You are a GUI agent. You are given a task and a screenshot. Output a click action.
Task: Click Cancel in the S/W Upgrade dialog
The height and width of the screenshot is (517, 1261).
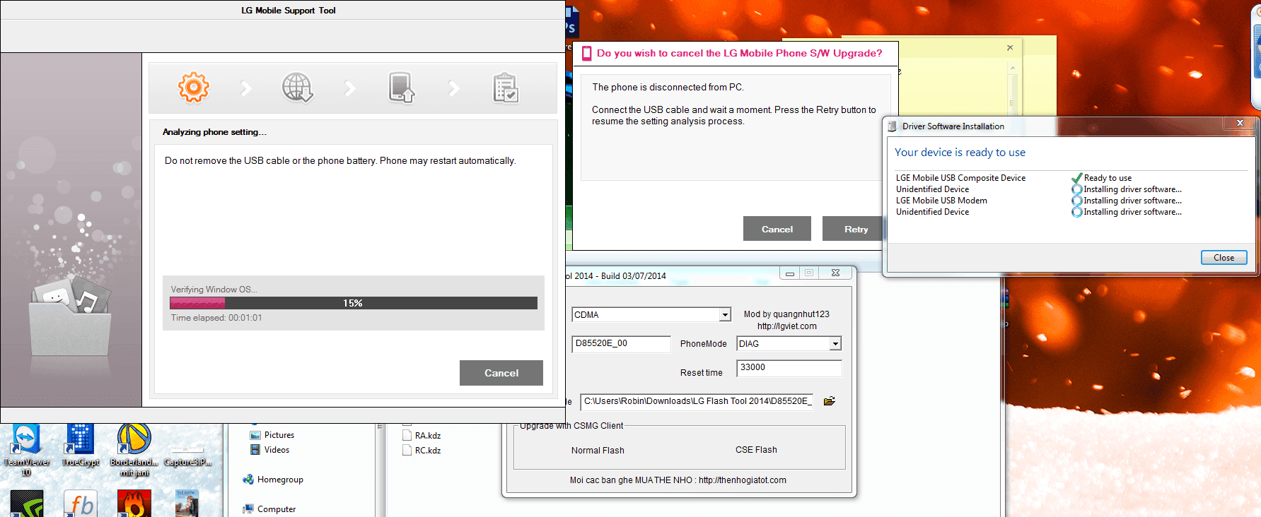coord(777,229)
